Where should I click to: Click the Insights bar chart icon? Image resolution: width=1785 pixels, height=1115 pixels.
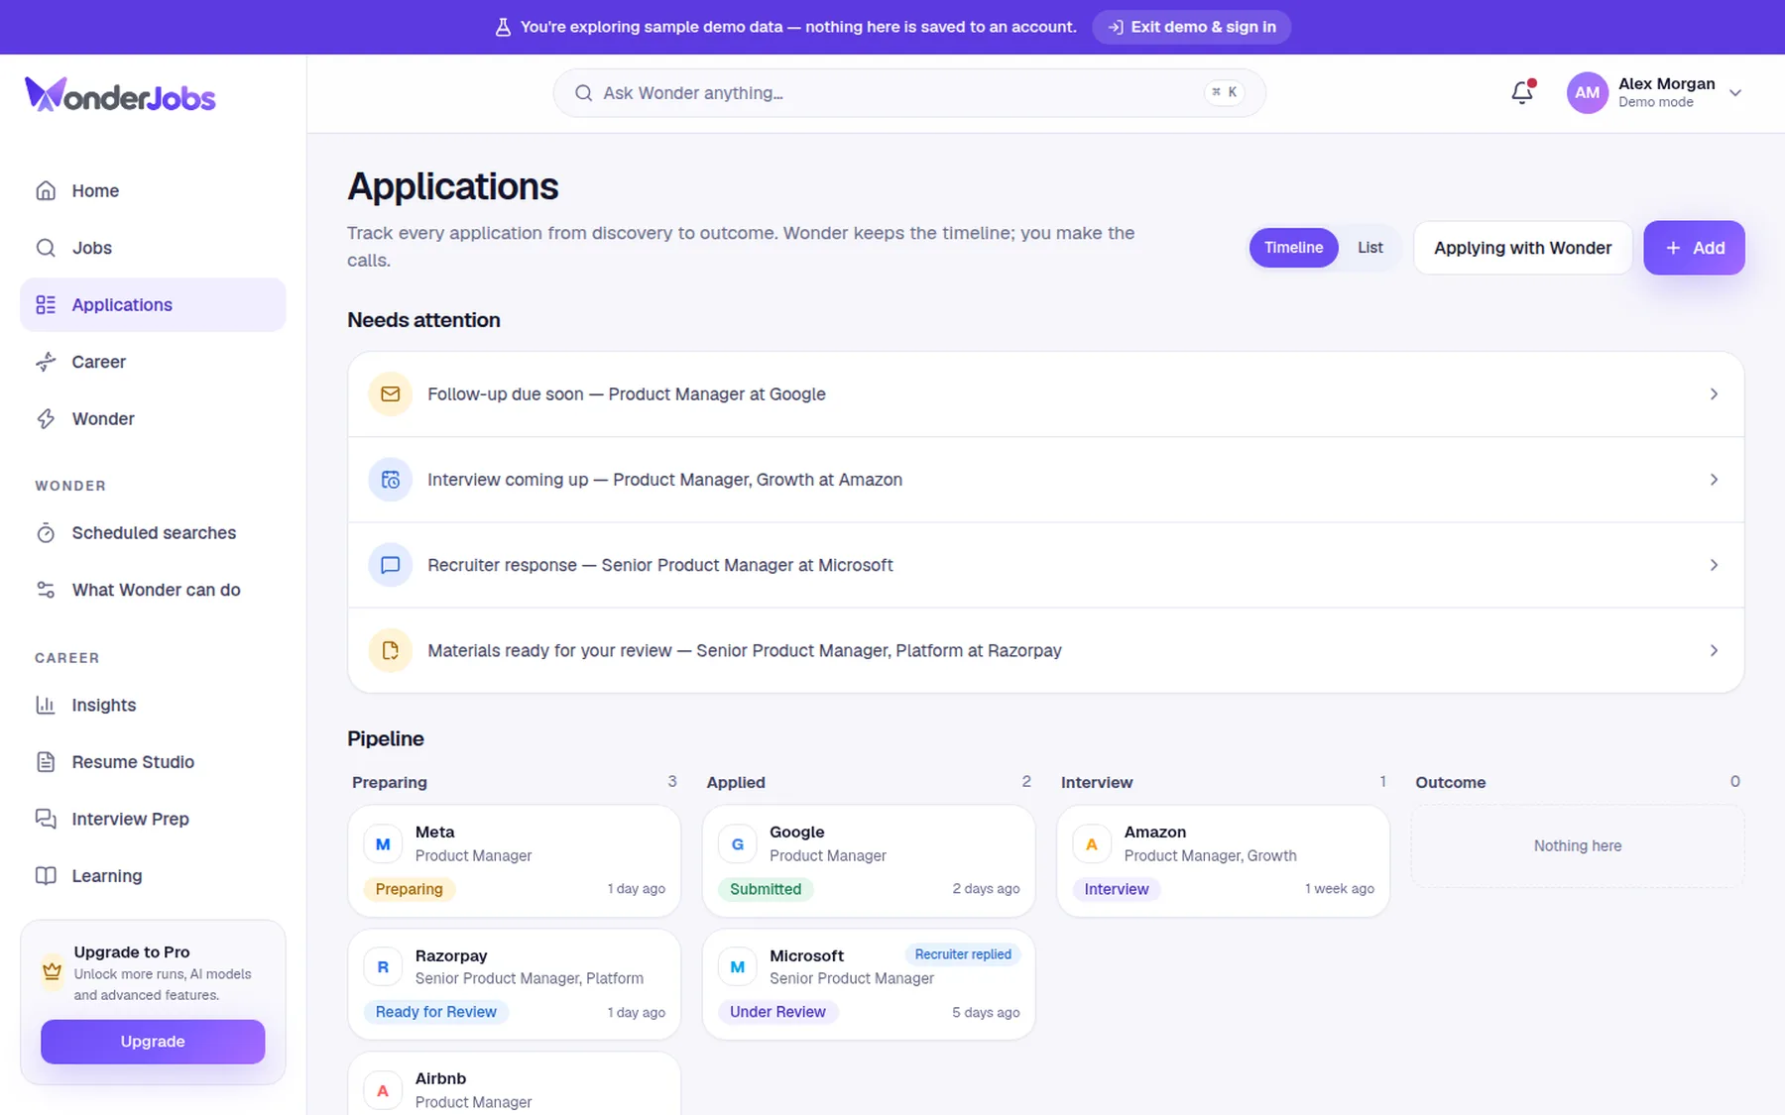click(x=46, y=705)
